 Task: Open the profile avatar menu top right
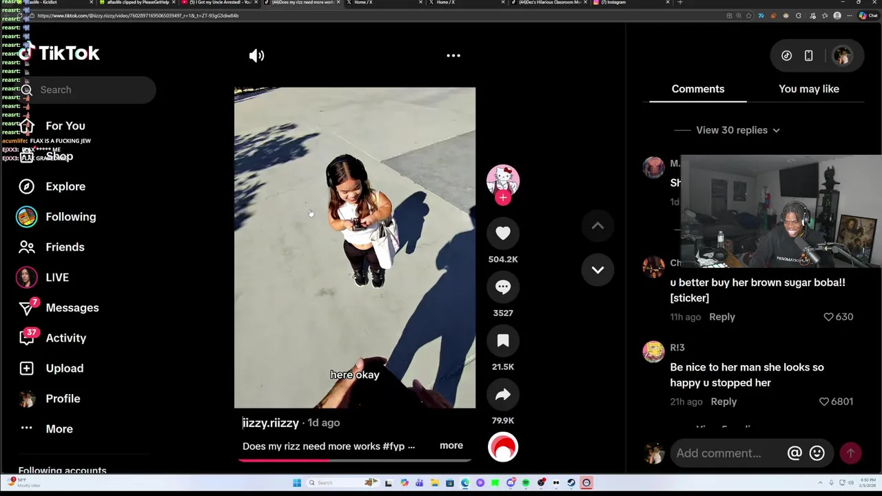point(843,56)
